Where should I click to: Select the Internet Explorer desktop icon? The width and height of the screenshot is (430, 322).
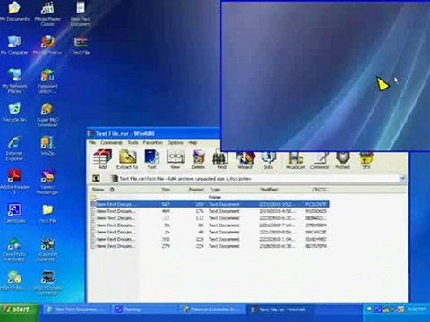click(14, 148)
